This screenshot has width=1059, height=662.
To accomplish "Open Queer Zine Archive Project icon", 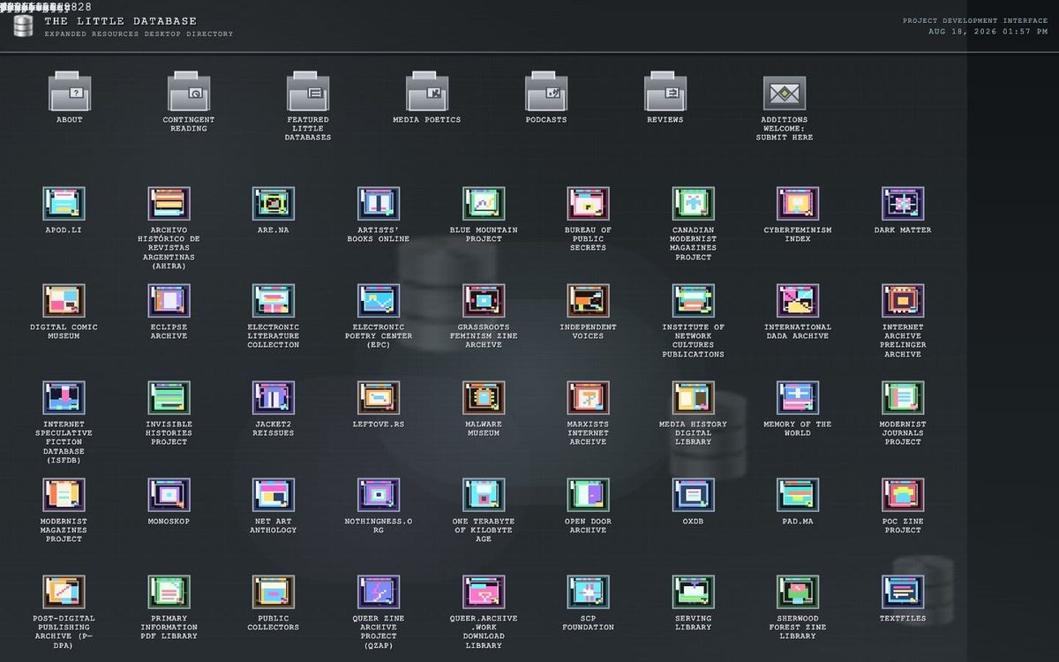I will pyautogui.click(x=379, y=591).
